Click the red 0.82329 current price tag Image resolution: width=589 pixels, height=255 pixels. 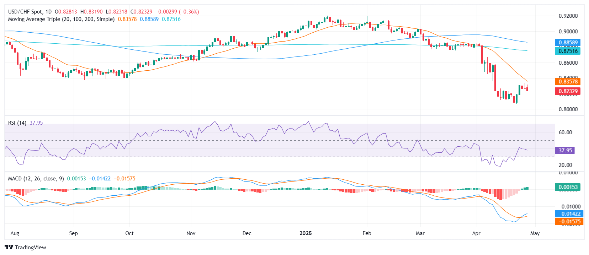568,91
